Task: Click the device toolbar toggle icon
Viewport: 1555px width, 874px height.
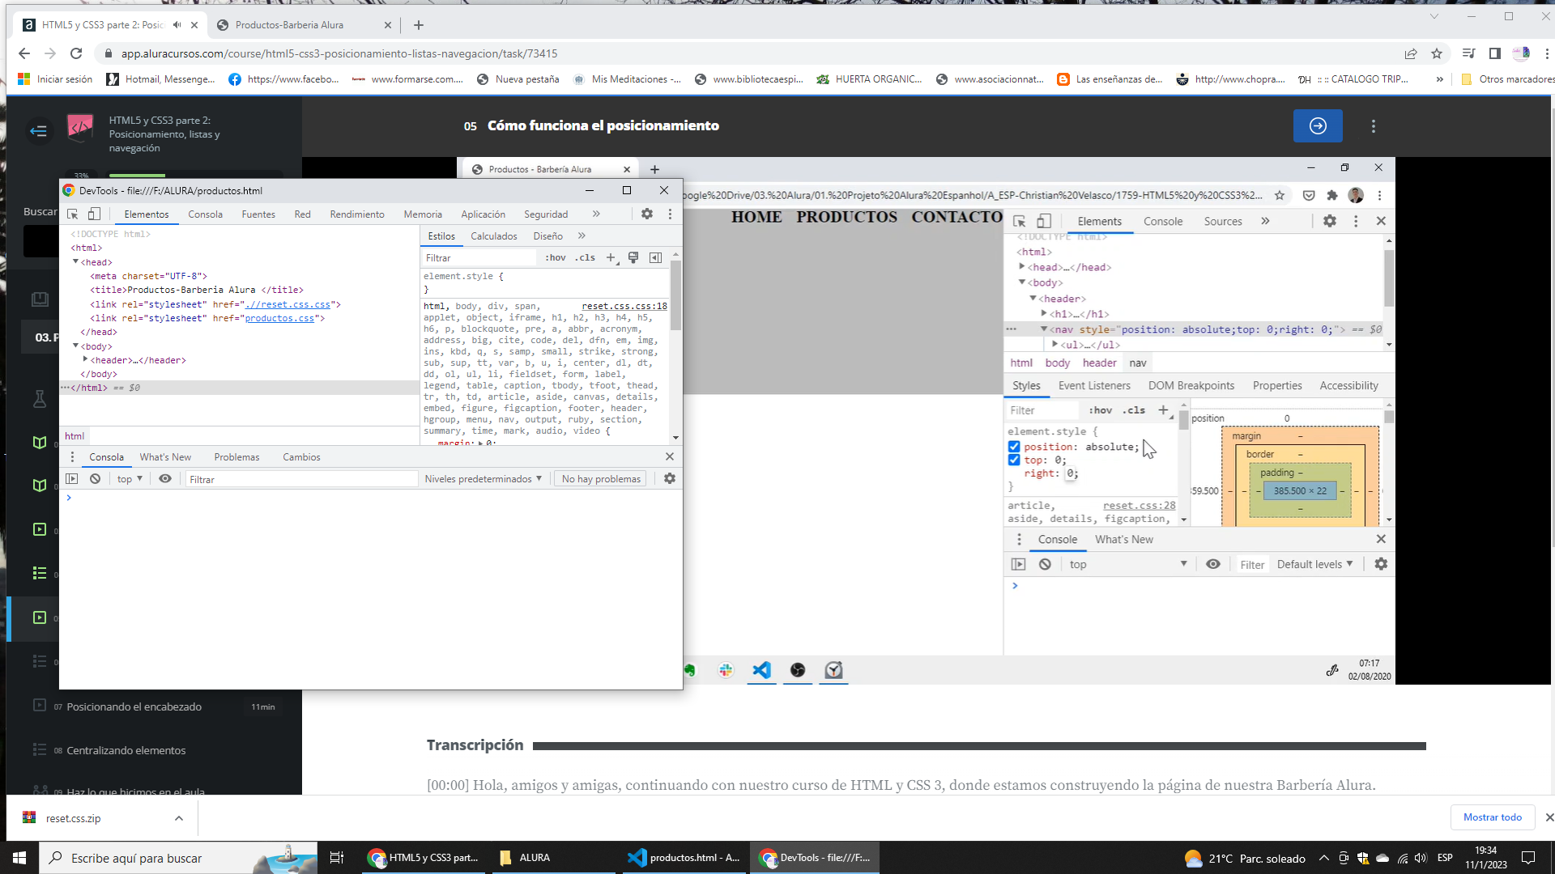Action: (1045, 221)
